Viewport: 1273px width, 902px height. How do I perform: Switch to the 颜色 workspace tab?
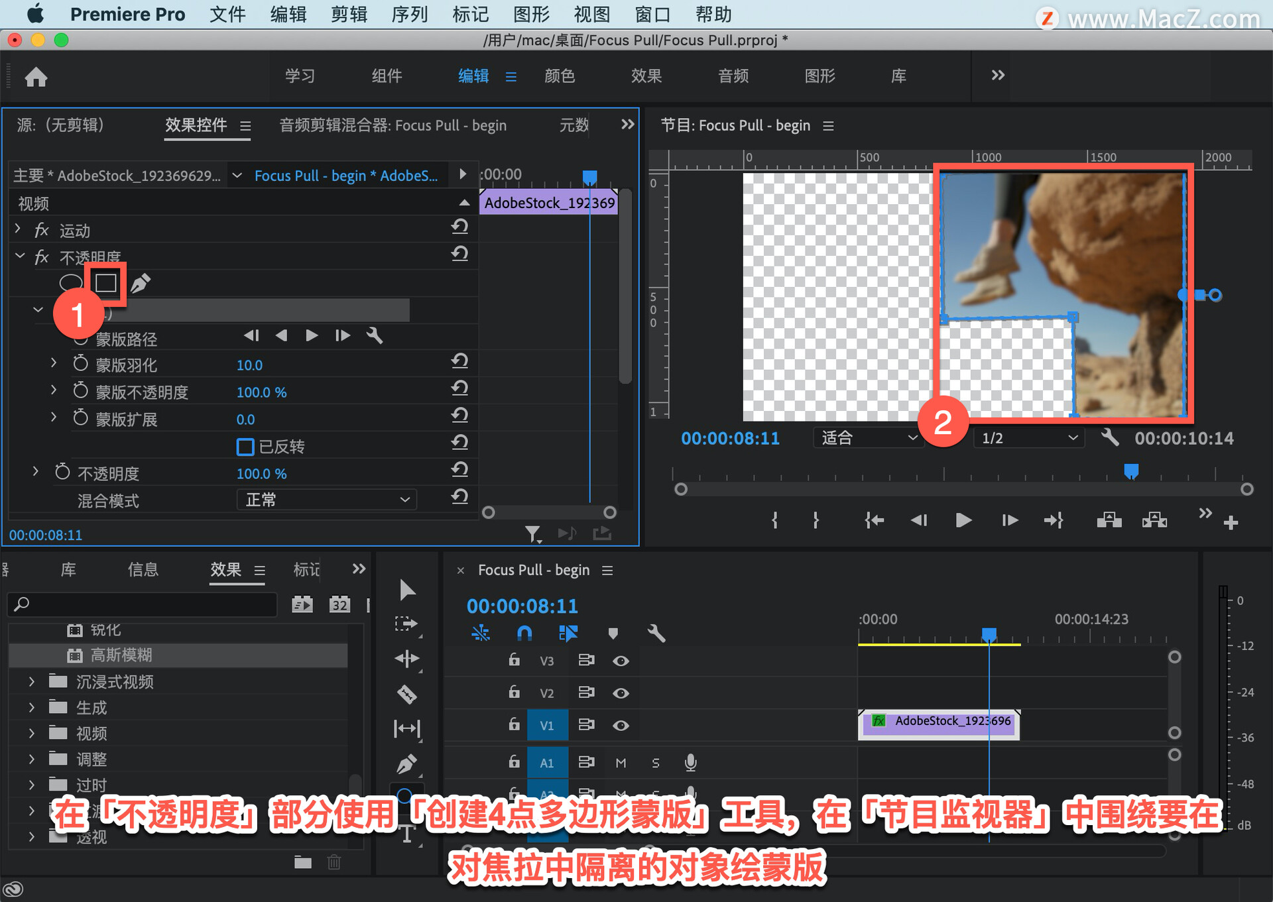pyautogui.click(x=559, y=76)
